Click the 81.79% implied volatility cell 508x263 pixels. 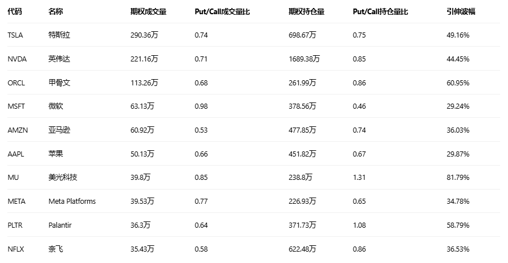[458, 178]
